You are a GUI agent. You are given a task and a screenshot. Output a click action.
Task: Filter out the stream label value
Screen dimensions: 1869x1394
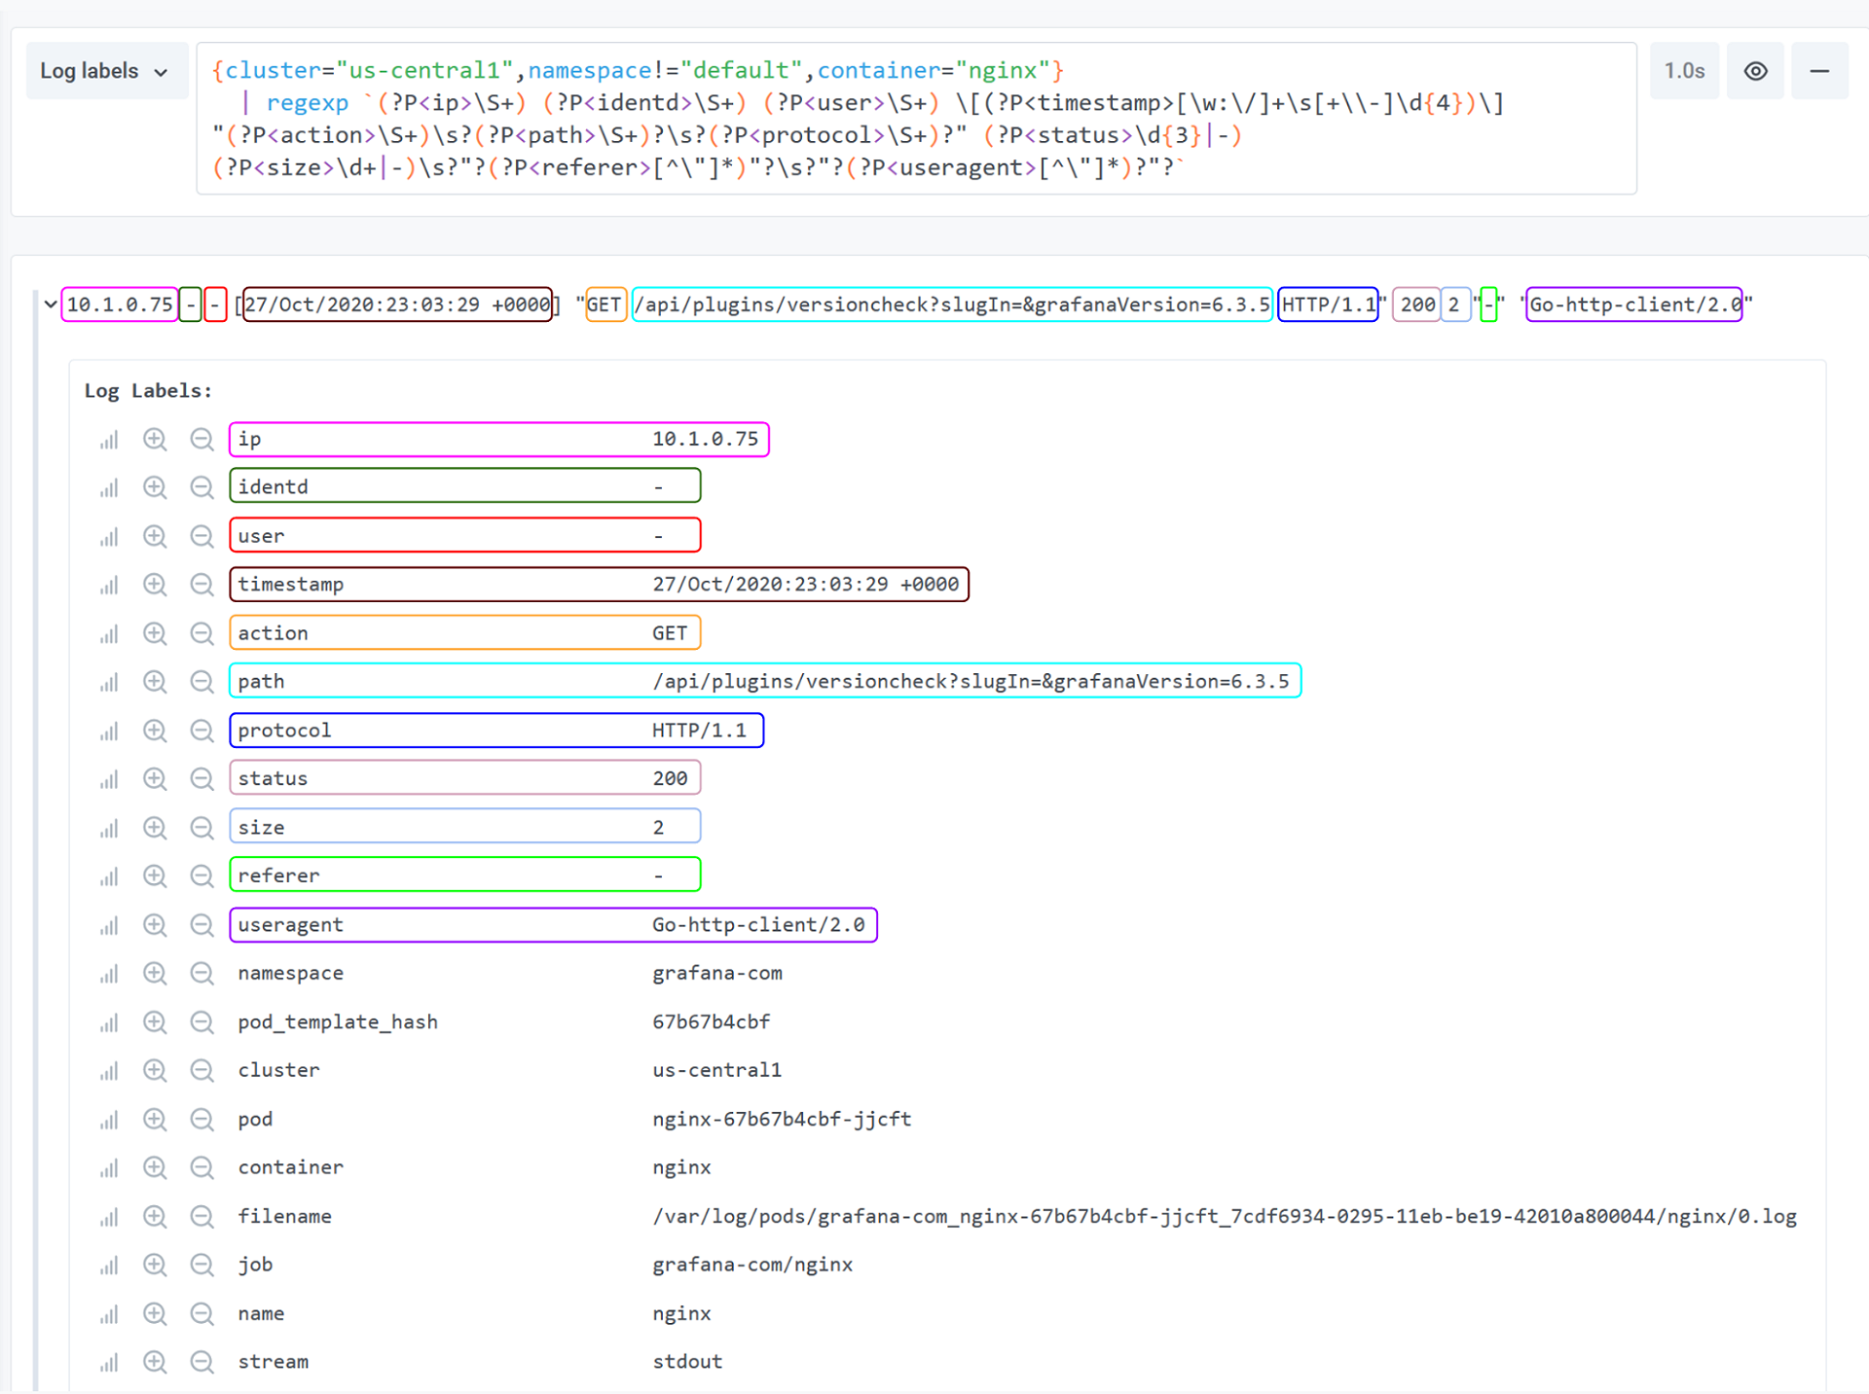pos(202,1362)
